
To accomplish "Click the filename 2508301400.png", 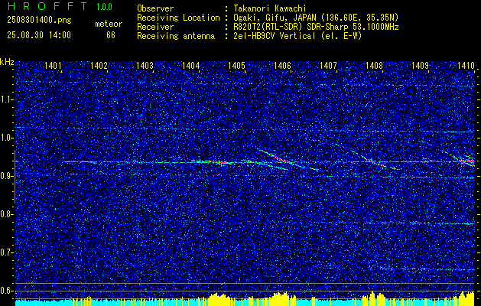I will coord(39,21).
